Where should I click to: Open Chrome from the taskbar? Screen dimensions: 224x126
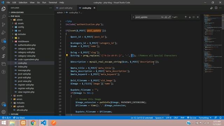[33, 123]
